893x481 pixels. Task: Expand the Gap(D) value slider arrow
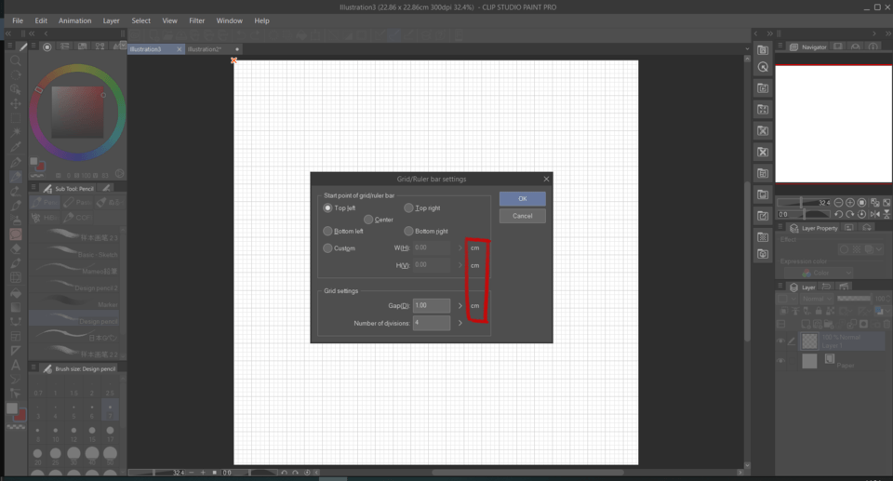(460, 306)
